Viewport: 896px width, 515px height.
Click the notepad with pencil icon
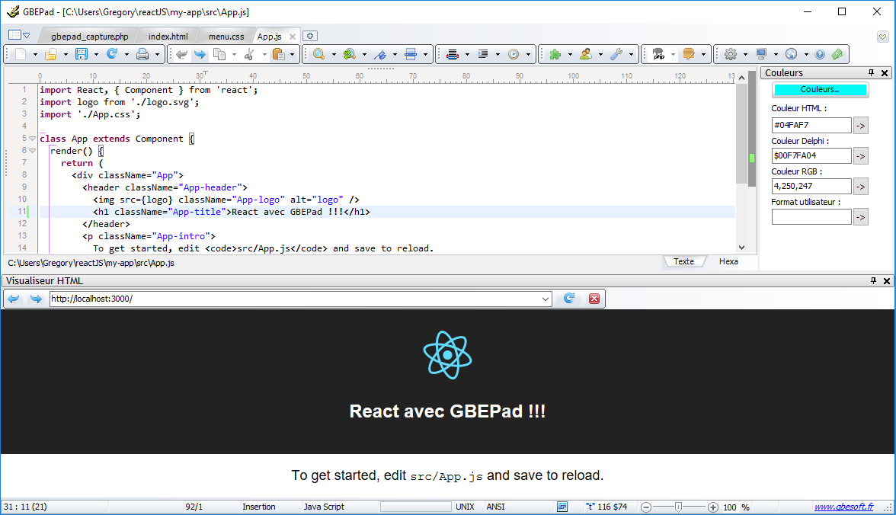coord(689,54)
